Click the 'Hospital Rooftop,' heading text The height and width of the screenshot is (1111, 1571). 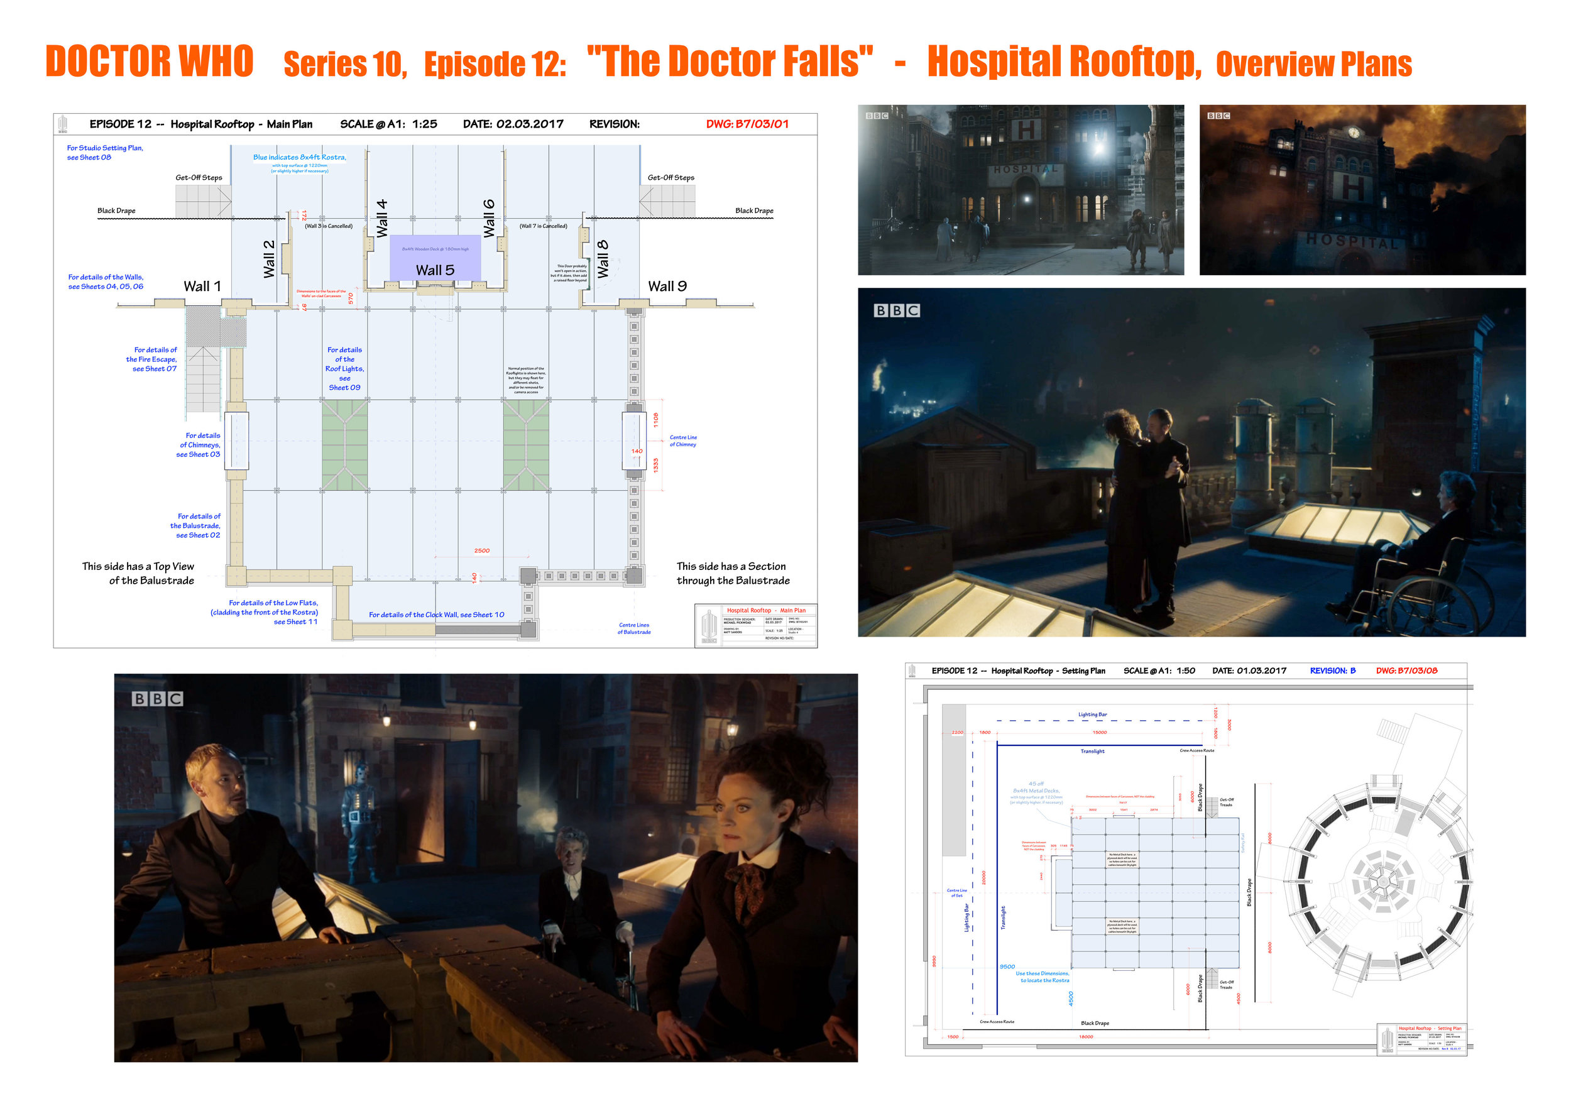pos(1064,62)
